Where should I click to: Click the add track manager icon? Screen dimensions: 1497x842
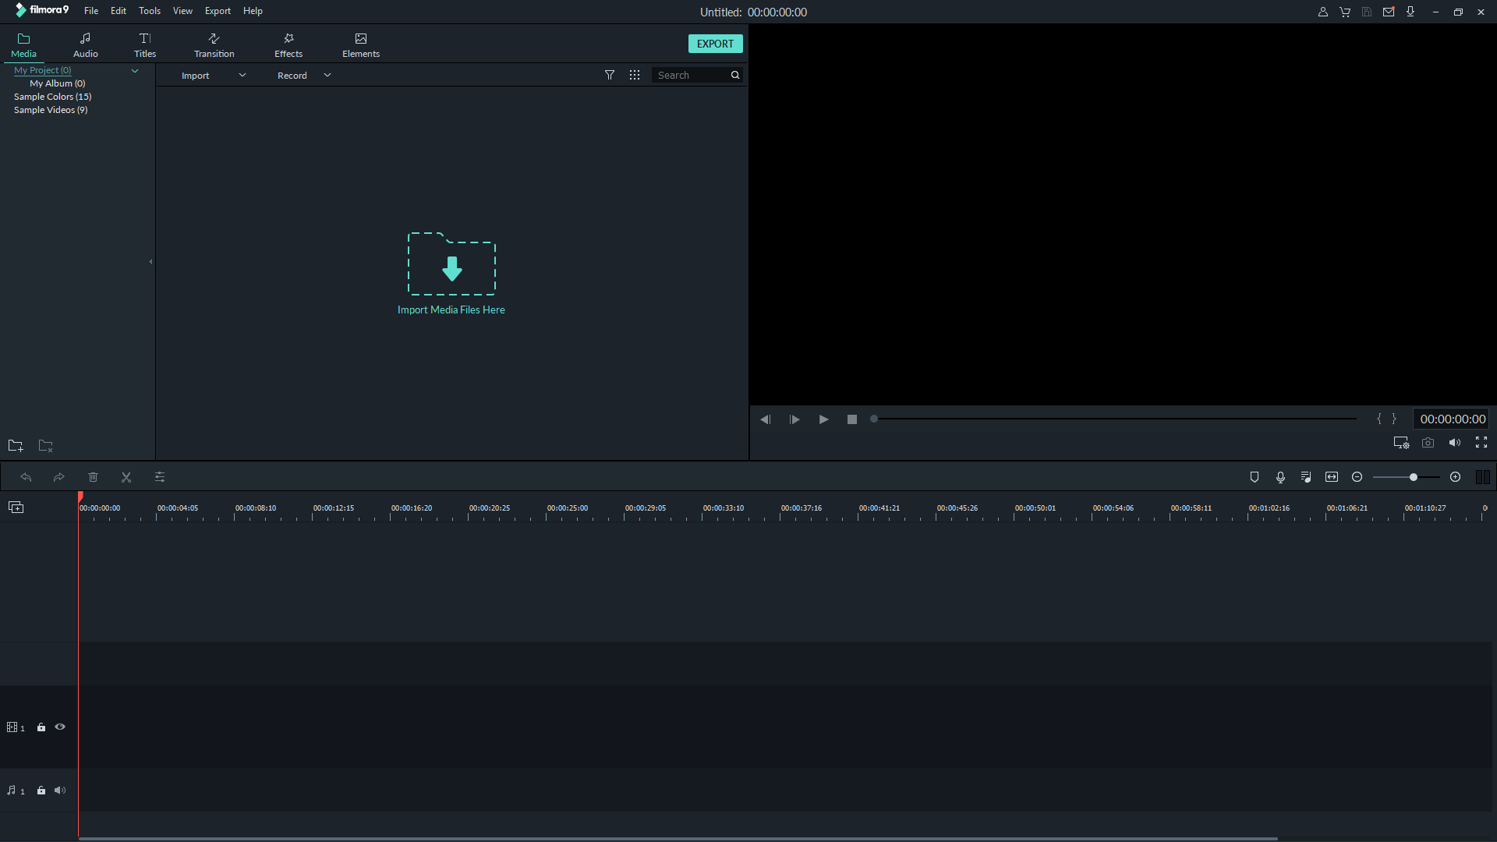[x=16, y=508]
